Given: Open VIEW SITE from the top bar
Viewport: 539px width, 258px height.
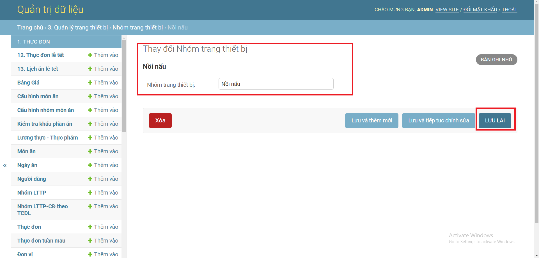Looking at the screenshot, I should coord(447,10).
